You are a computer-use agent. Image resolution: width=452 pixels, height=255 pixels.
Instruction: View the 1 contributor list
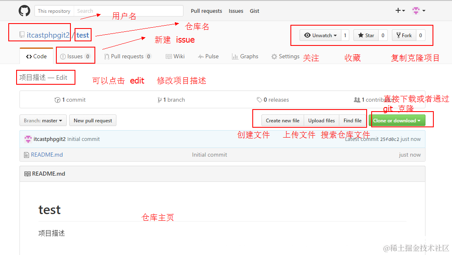(x=374, y=100)
